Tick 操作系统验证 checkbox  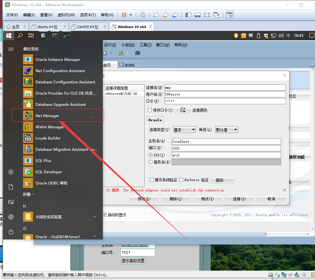click(x=152, y=180)
